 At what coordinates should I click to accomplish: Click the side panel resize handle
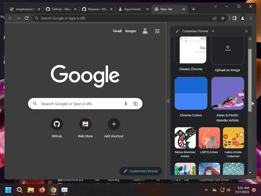click(x=168, y=101)
